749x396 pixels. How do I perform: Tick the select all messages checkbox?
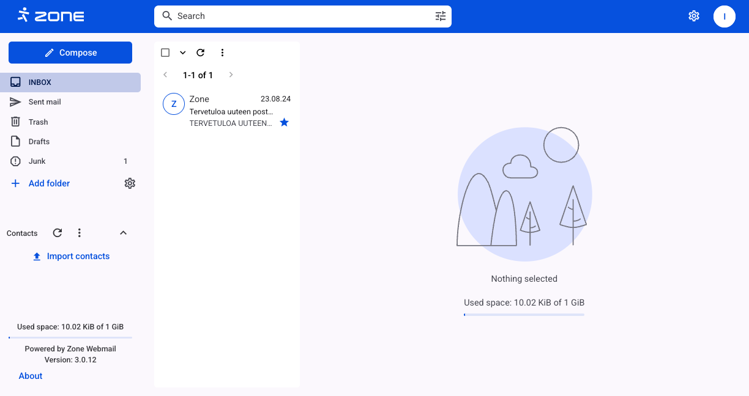pyautogui.click(x=165, y=53)
